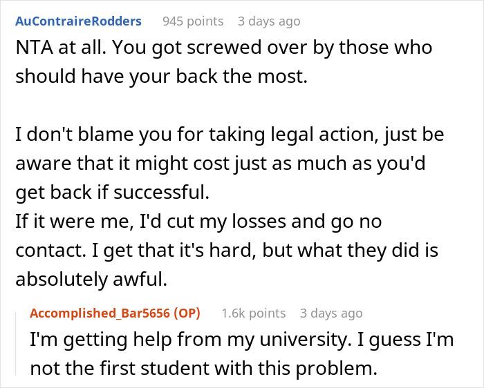Image resolution: width=484 pixels, height=388 pixels.
Task: Open Accomplished_Bar5656 user profile
Action: click(100, 313)
